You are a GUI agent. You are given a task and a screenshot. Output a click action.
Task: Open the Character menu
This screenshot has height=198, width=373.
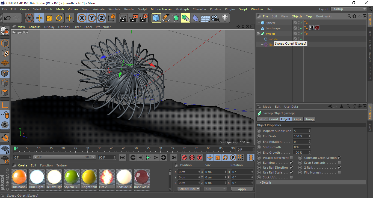click(x=199, y=9)
